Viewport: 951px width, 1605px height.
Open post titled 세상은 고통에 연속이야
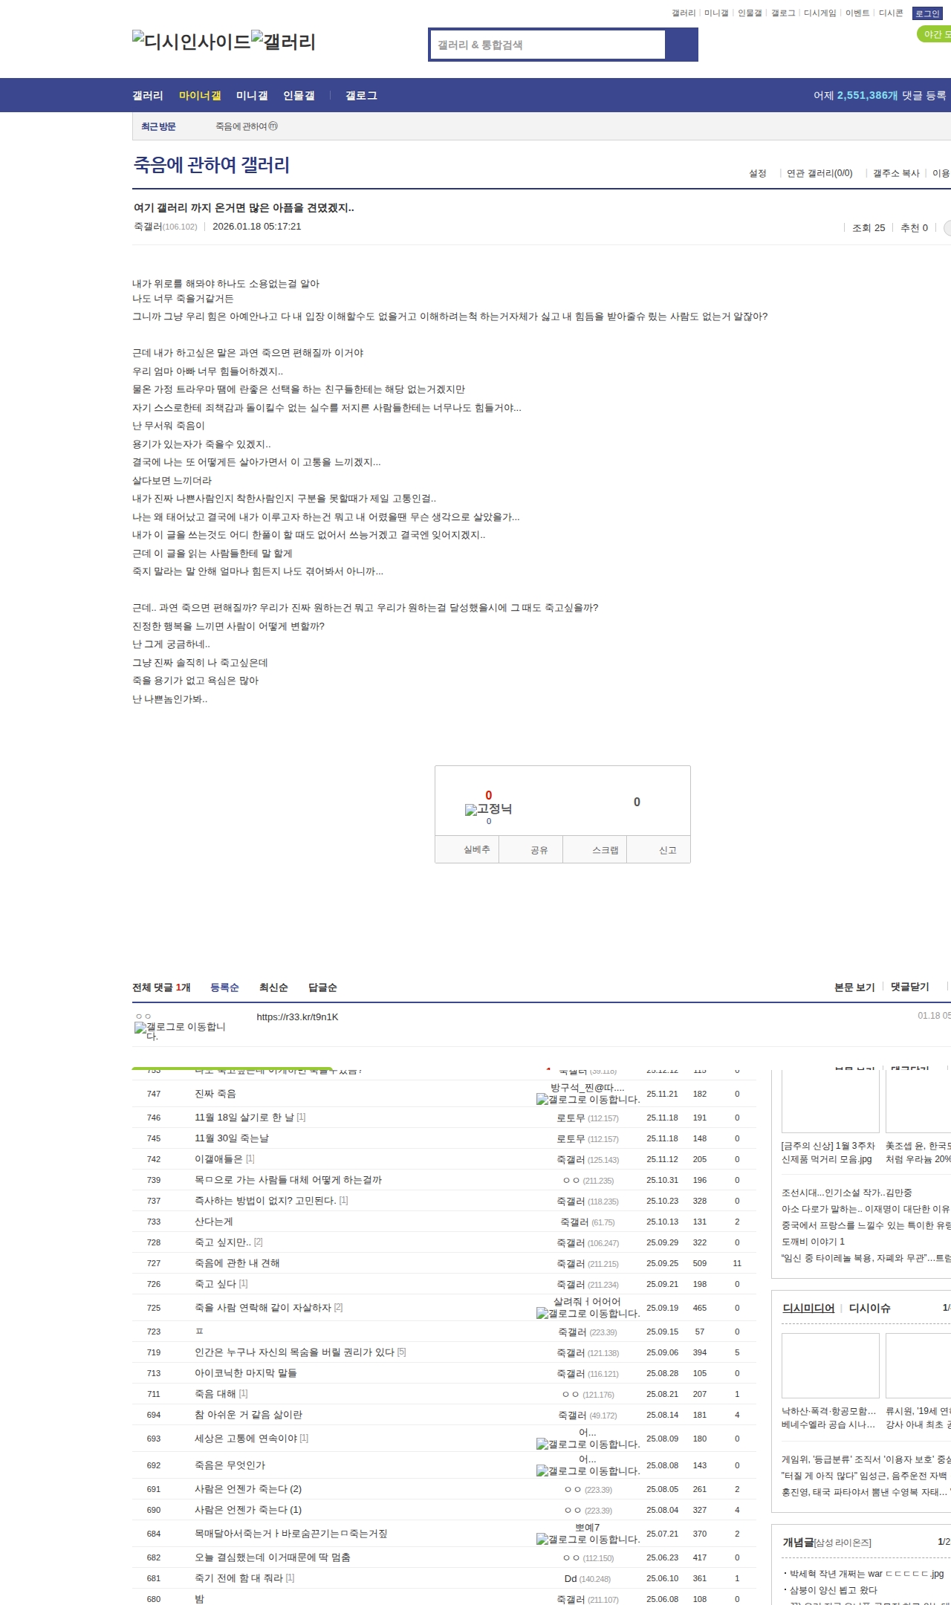[x=246, y=1439]
